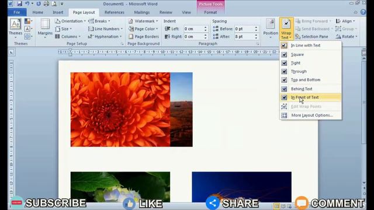Open Paragraph dialog launcher
This screenshot has width=374, height=210.
(x=258, y=44)
